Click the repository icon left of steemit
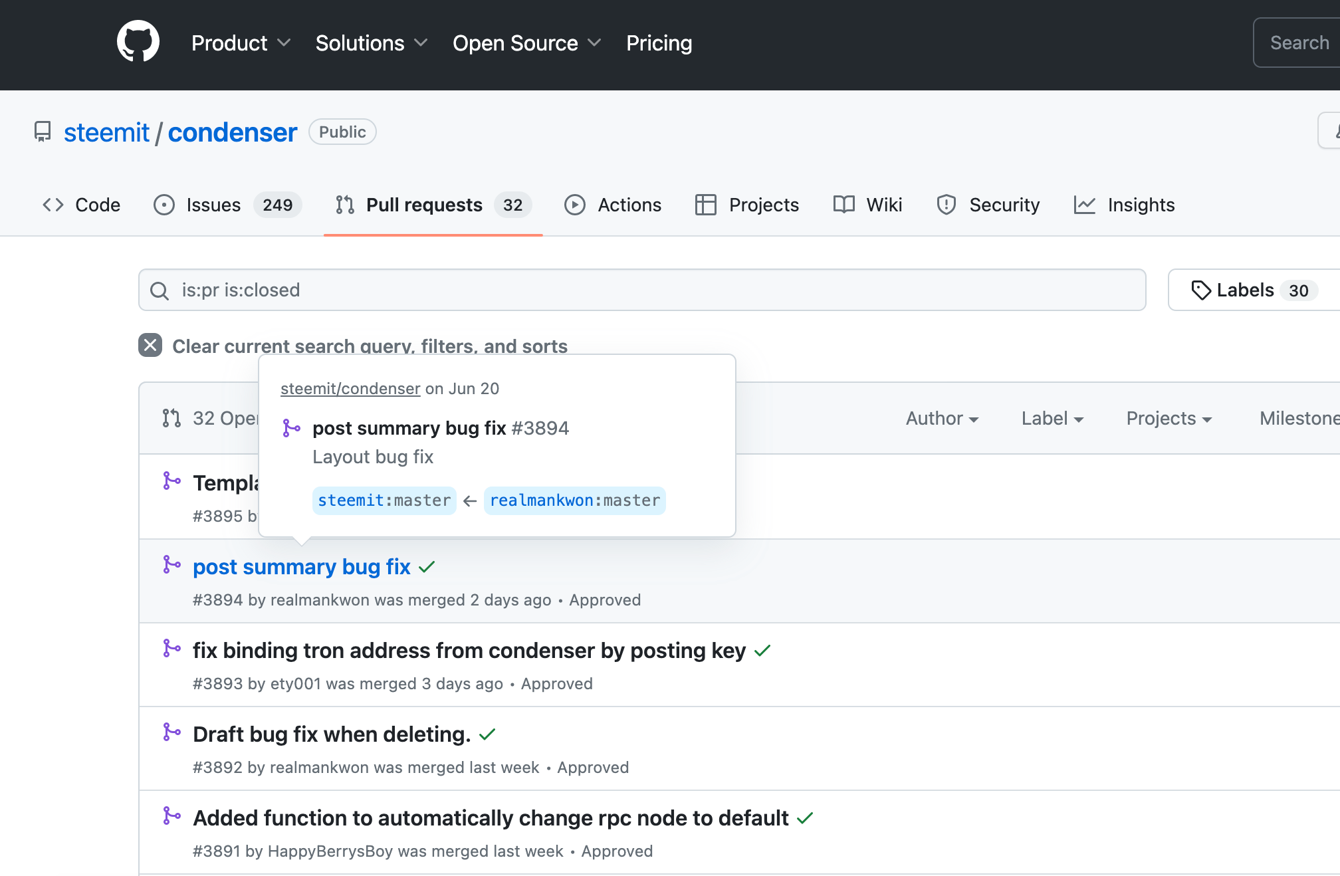 (43, 132)
